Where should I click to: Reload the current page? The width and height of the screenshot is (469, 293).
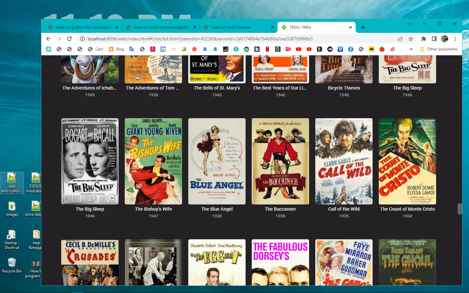click(x=69, y=39)
